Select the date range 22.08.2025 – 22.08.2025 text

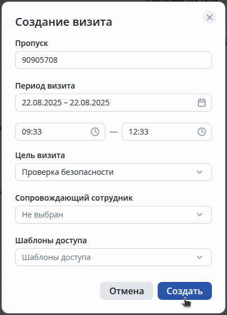coord(66,103)
